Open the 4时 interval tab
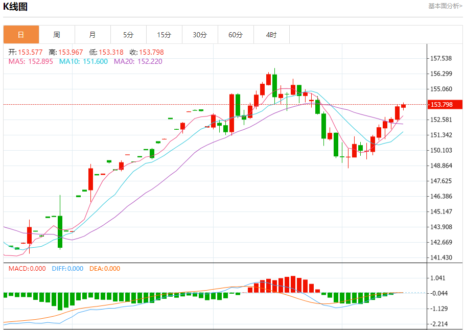 pos(271,35)
